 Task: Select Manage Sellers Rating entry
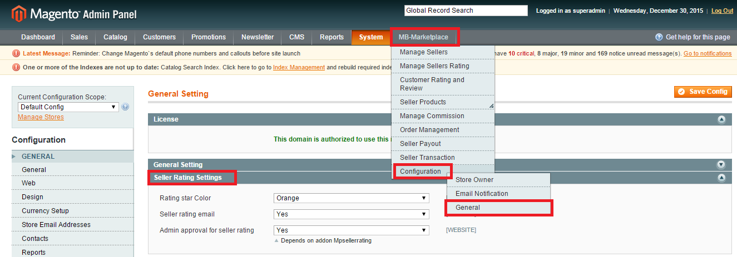(x=443, y=66)
